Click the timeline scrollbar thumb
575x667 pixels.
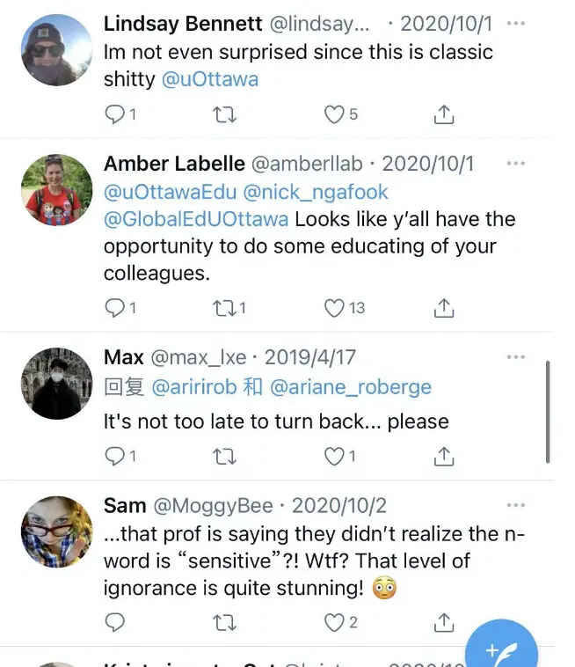(548, 411)
